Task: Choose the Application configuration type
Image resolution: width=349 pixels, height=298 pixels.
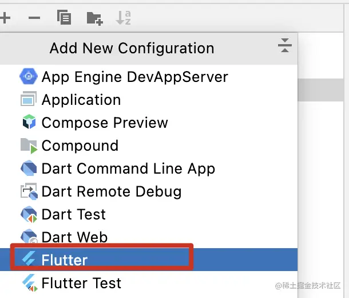Action: click(x=81, y=99)
